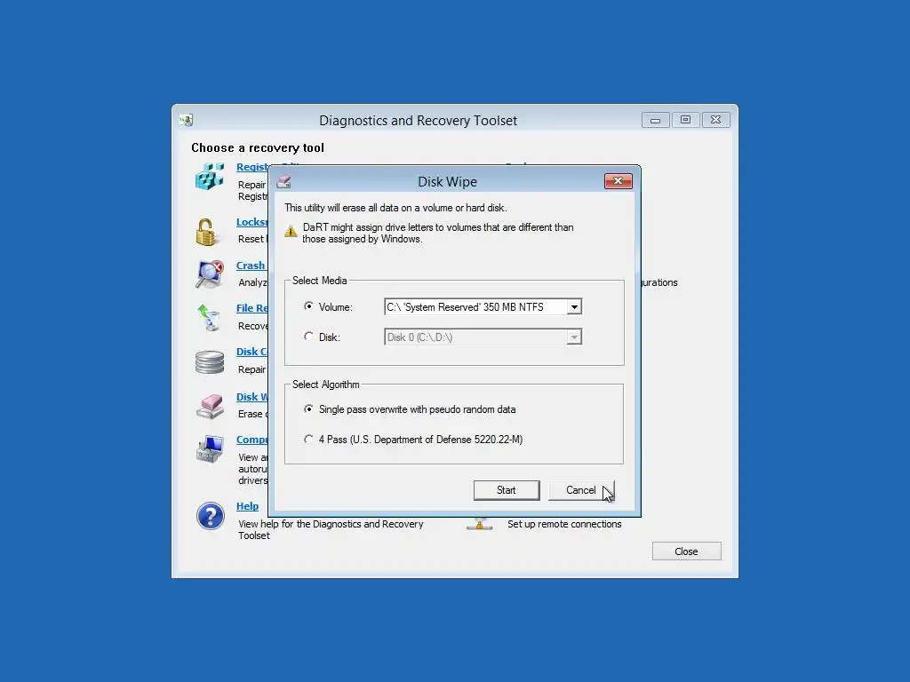The height and width of the screenshot is (682, 910).
Task: Click 'This utility will erase all data' text
Action: 395,208
